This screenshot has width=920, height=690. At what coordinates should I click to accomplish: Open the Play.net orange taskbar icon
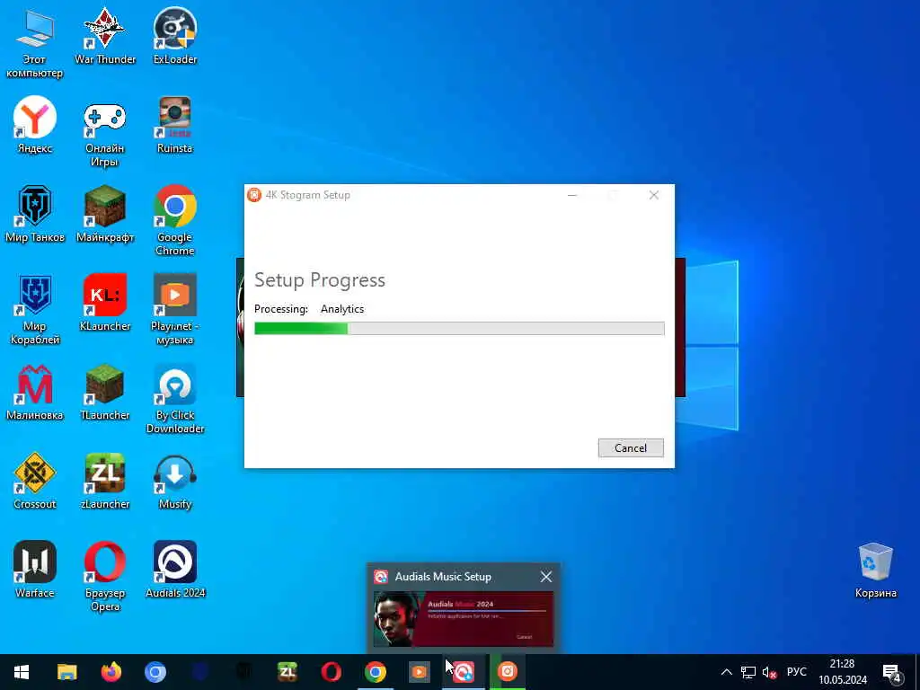[x=419, y=672]
